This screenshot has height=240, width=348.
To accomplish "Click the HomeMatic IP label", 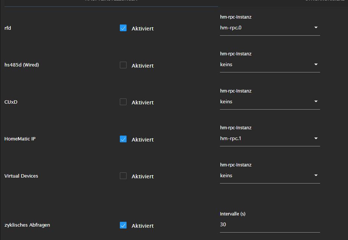I will (20, 139).
